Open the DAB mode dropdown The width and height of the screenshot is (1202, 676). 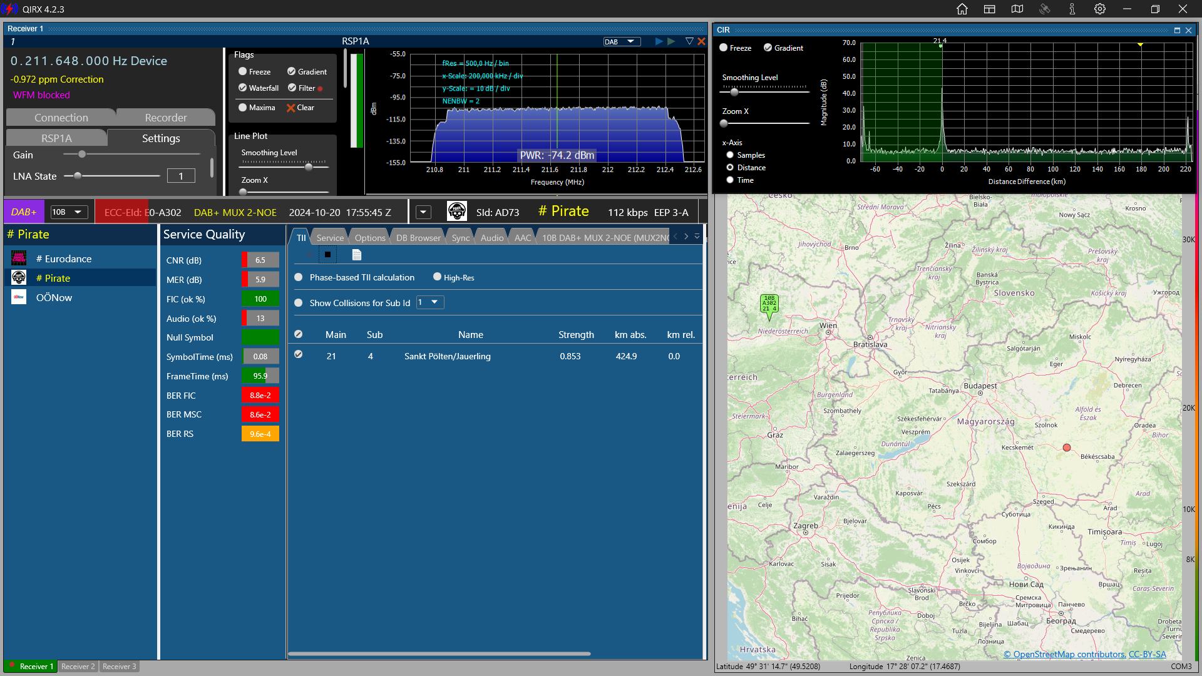point(622,41)
